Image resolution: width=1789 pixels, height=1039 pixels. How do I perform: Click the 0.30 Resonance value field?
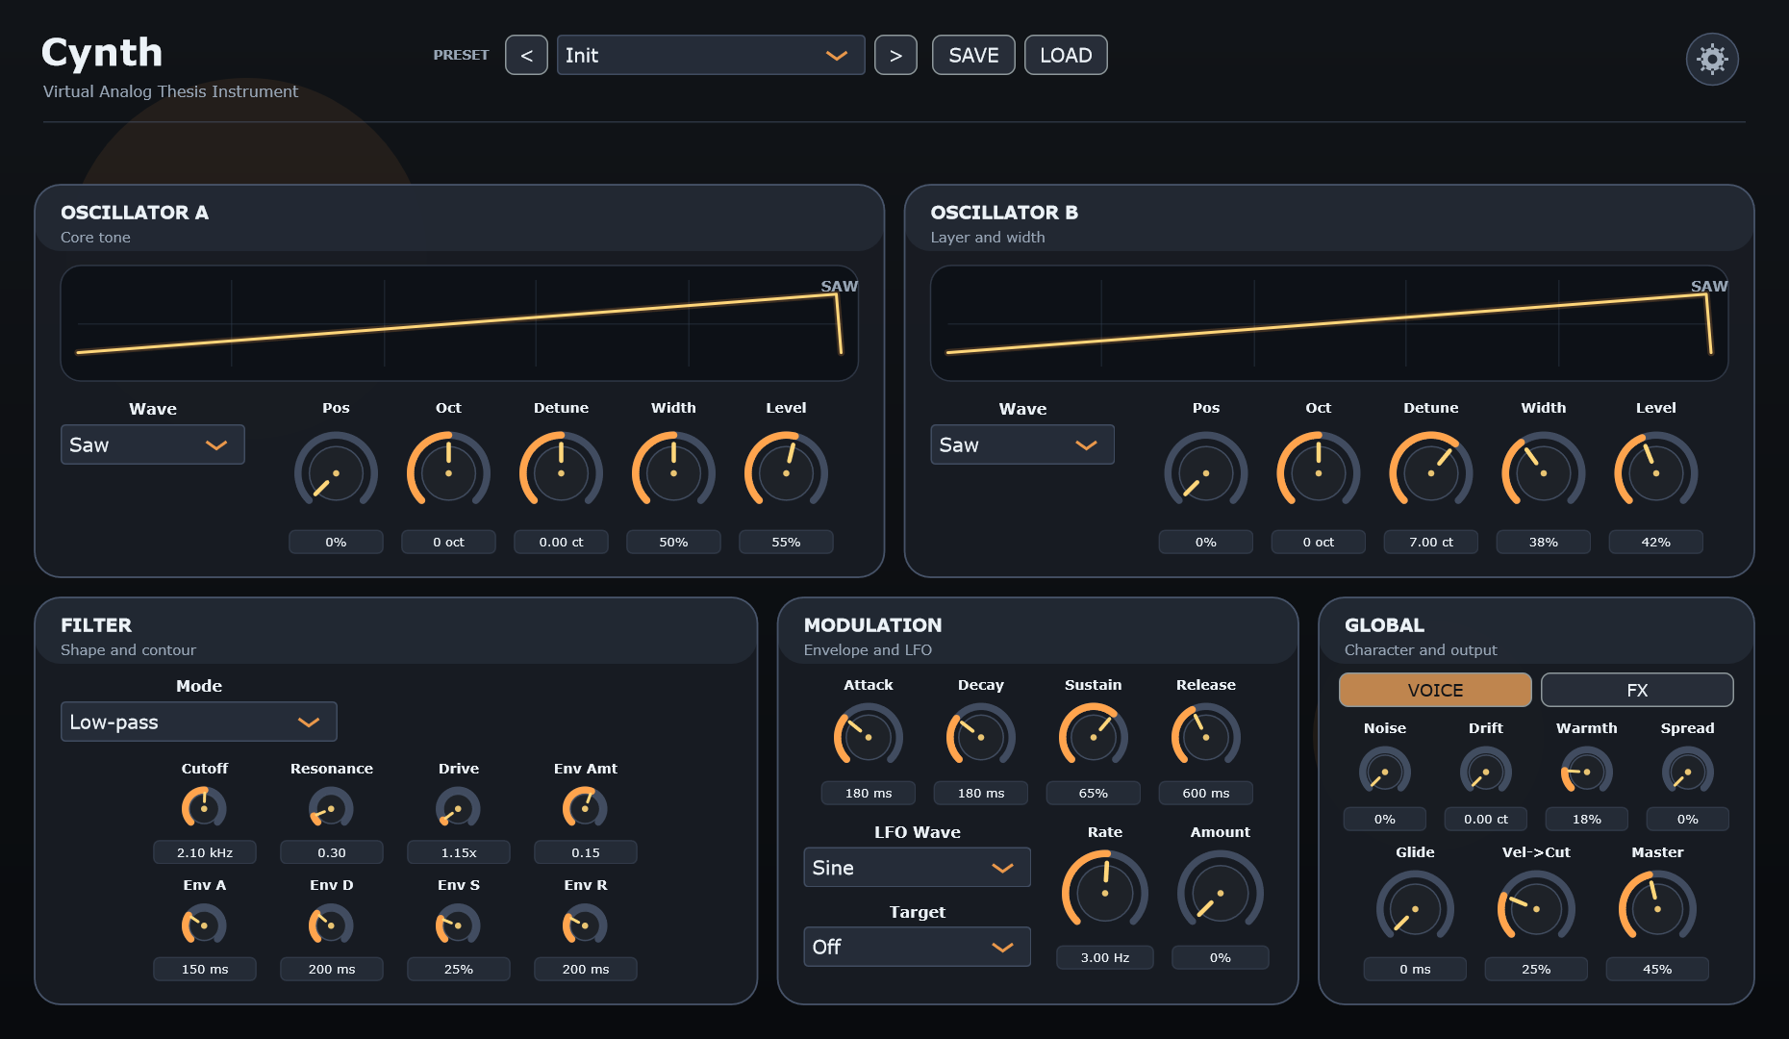pyautogui.click(x=331, y=852)
